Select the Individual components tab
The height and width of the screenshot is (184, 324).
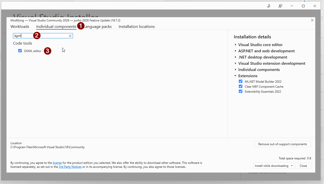click(x=56, y=27)
